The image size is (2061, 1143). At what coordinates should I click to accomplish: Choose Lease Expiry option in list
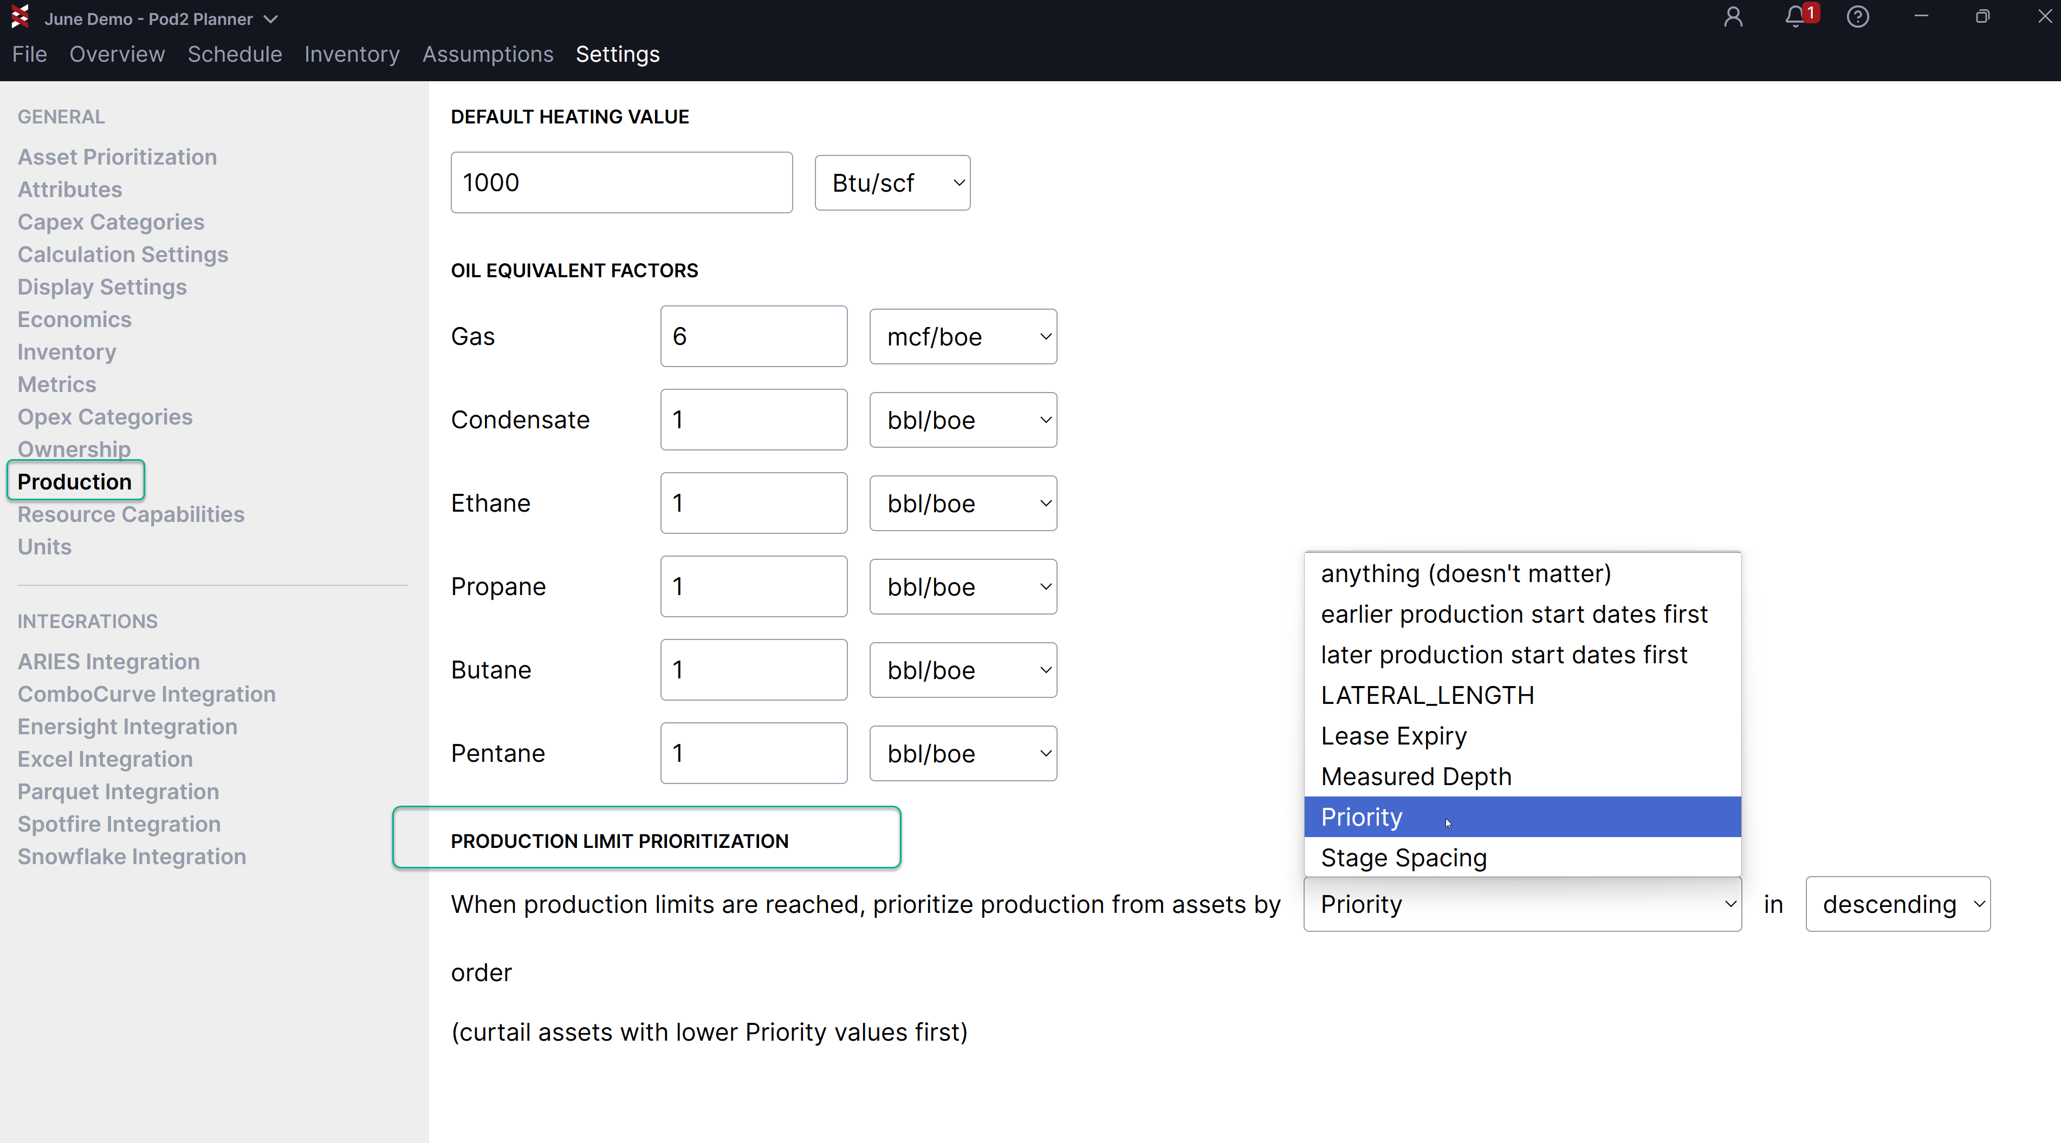click(1393, 735)
